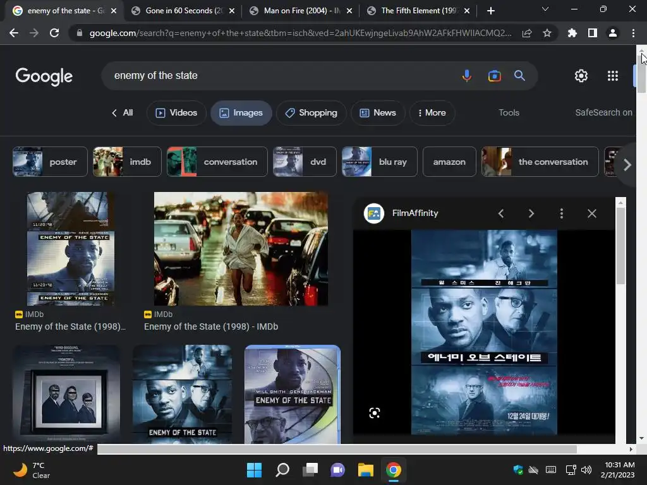The image size is (647, 485).
Task: Filter images by 'the conversation' chip
Action: click(540, 162)
